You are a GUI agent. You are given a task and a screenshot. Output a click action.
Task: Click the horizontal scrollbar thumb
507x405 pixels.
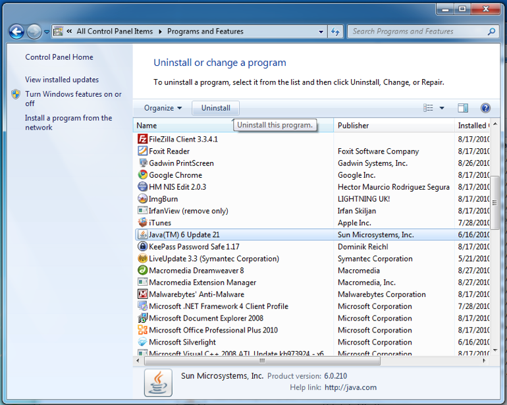[x=261, y=360]
